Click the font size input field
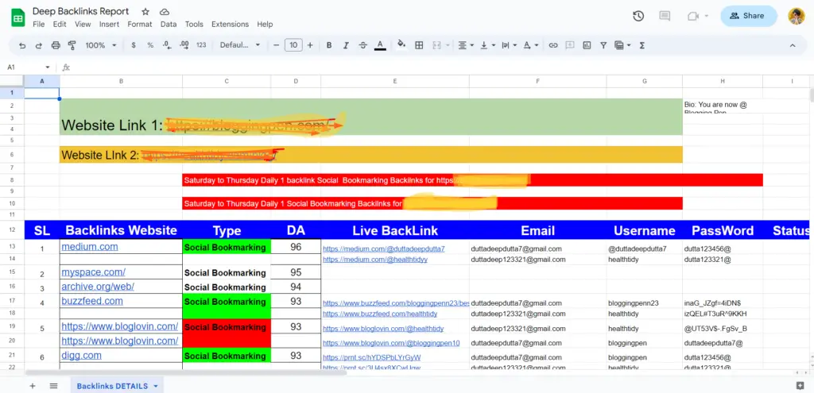 tap(293, 45)
